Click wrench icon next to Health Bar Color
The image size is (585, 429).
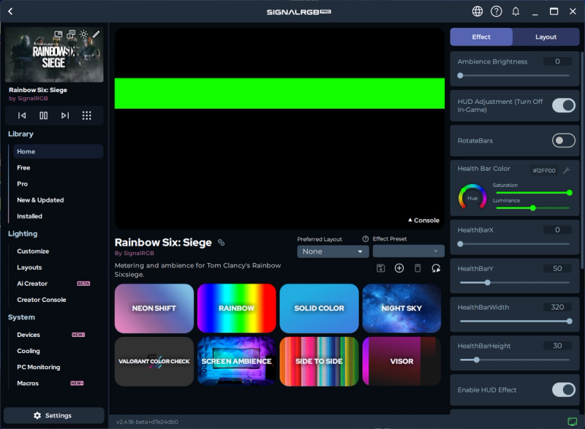tap(566, 170)
